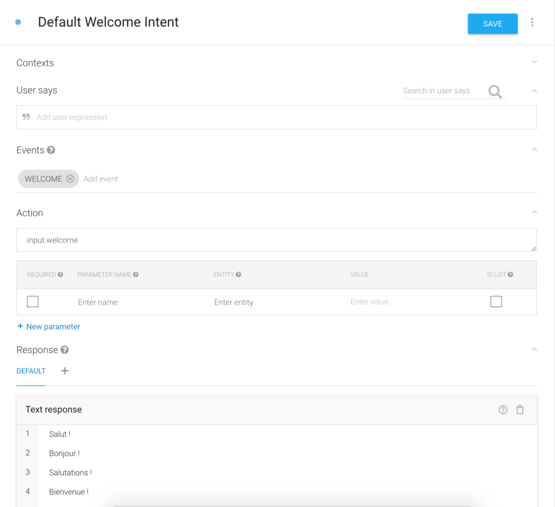This screenshot has width=555, height=507.
Task: Tick the Required parameter checkbox
Action: (x=33, y=301)
